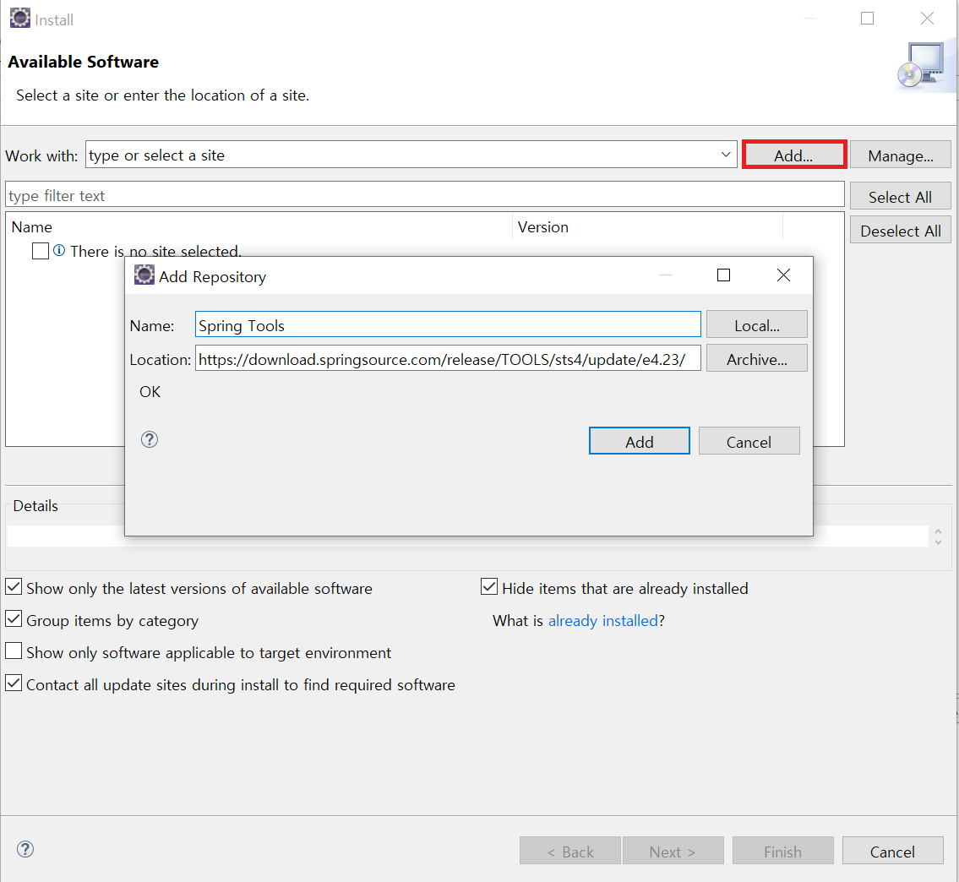Click the help icon at bottom of Install window

click(25, 849)
